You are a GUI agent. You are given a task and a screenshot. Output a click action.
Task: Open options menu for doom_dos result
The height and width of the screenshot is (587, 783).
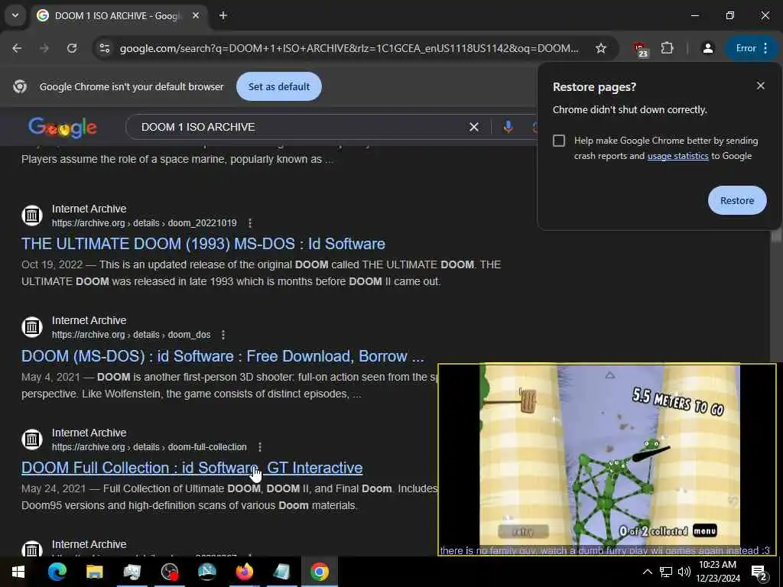point(223,335)
